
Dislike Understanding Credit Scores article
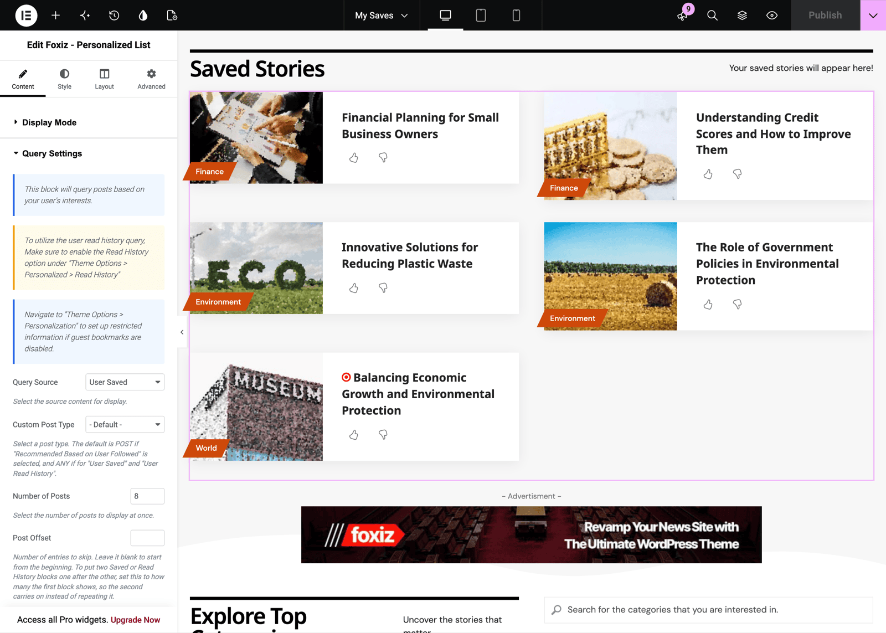point(737,174)
